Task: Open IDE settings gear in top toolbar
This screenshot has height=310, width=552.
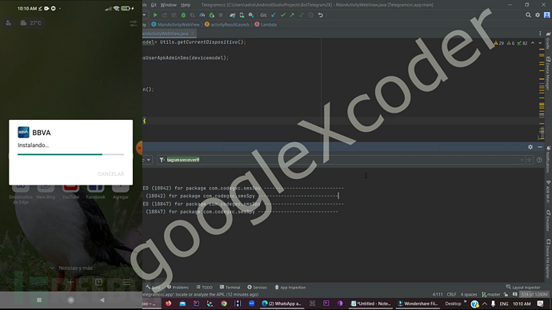Action: click(x=538, y=15)
